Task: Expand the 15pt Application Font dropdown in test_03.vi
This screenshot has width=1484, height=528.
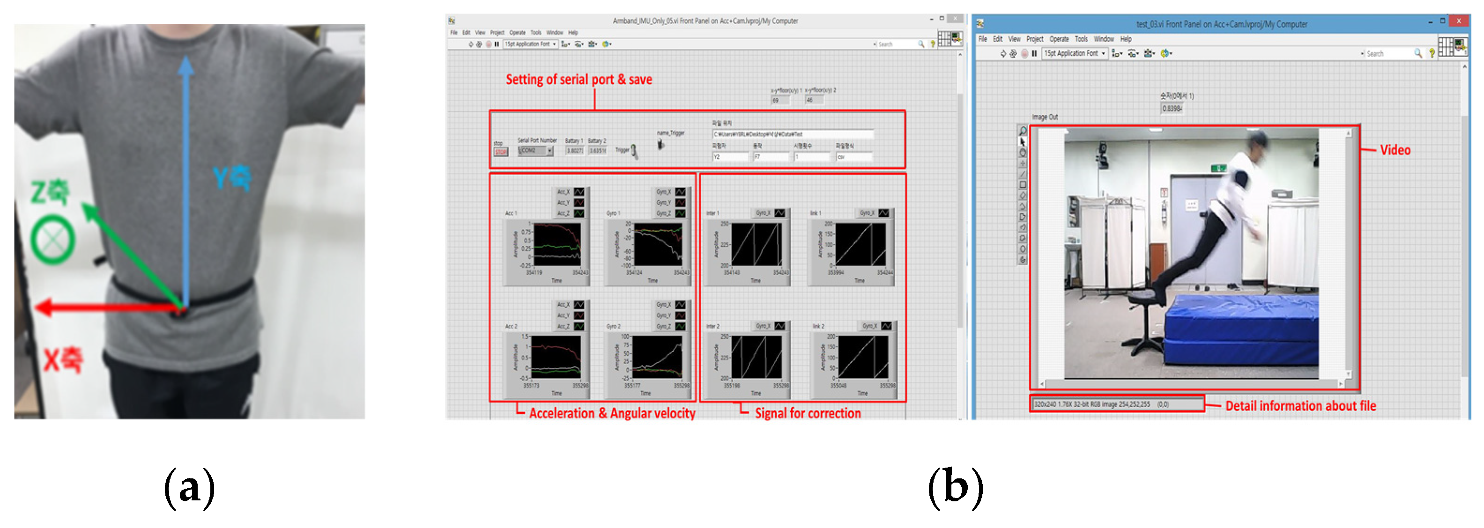Action: click(1103, 53)
